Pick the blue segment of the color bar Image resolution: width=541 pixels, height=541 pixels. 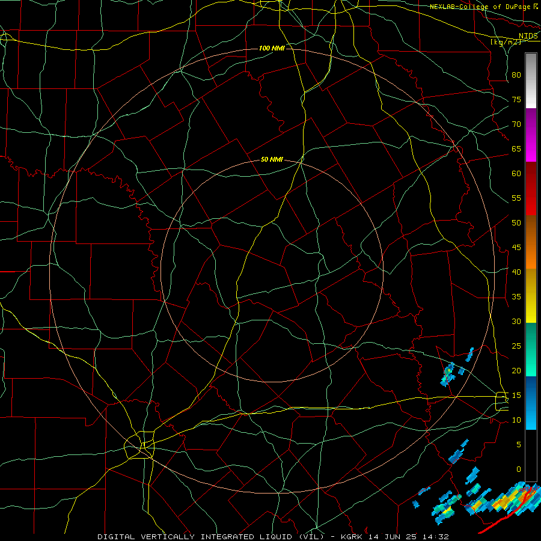[531, 403]
